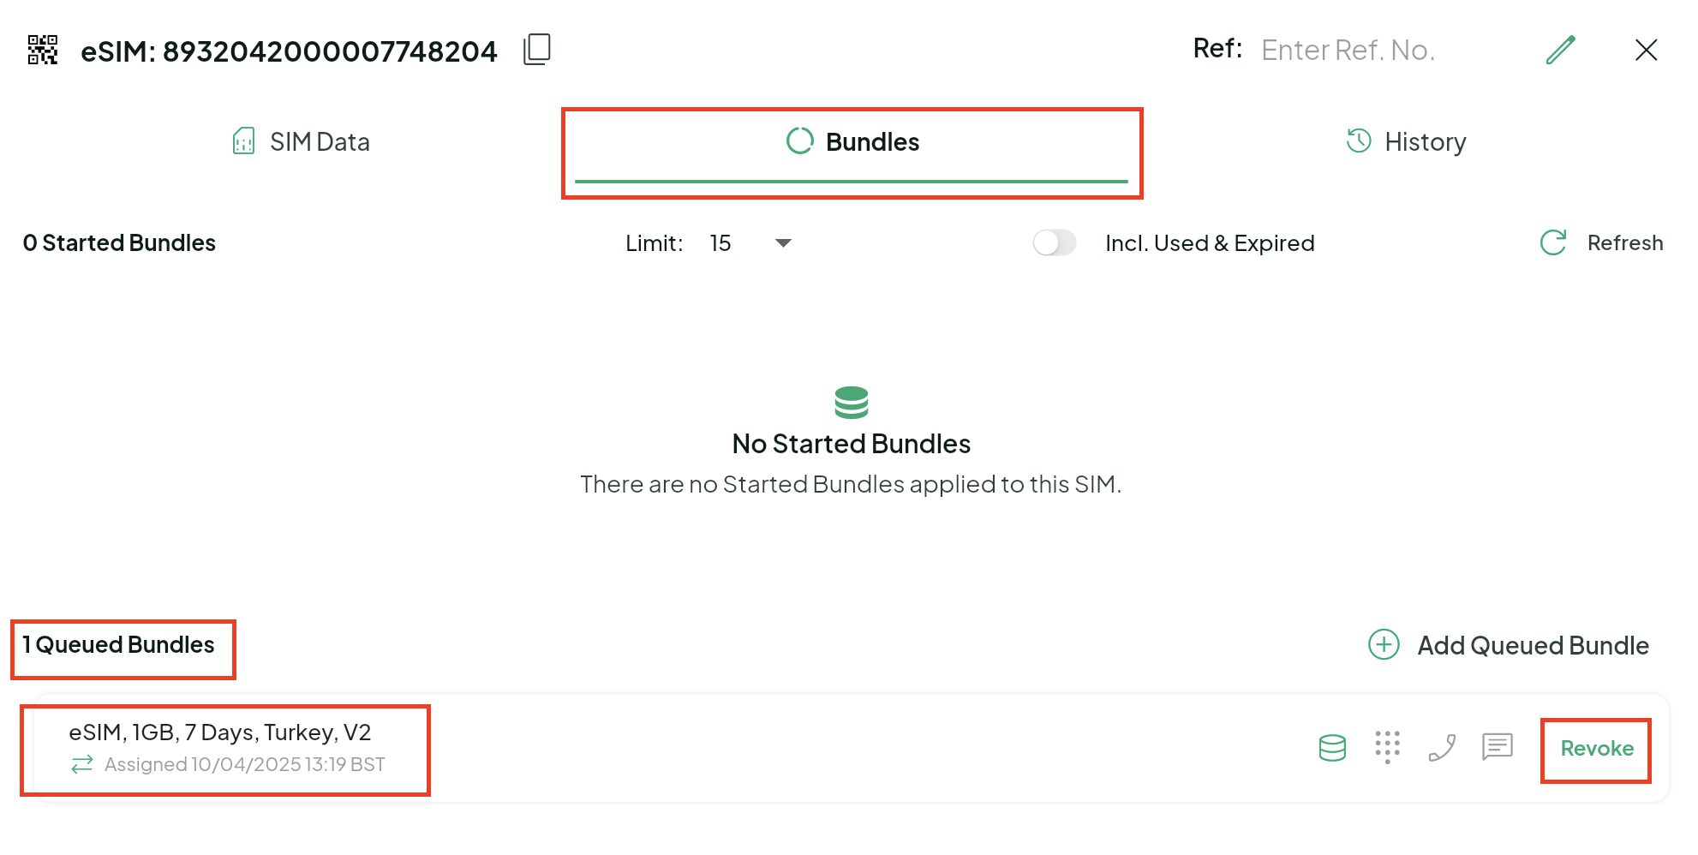Screen dimensions: 1698x855
Task: Click the dial pad icon on queued bundle
Action: pos(1387,747)
